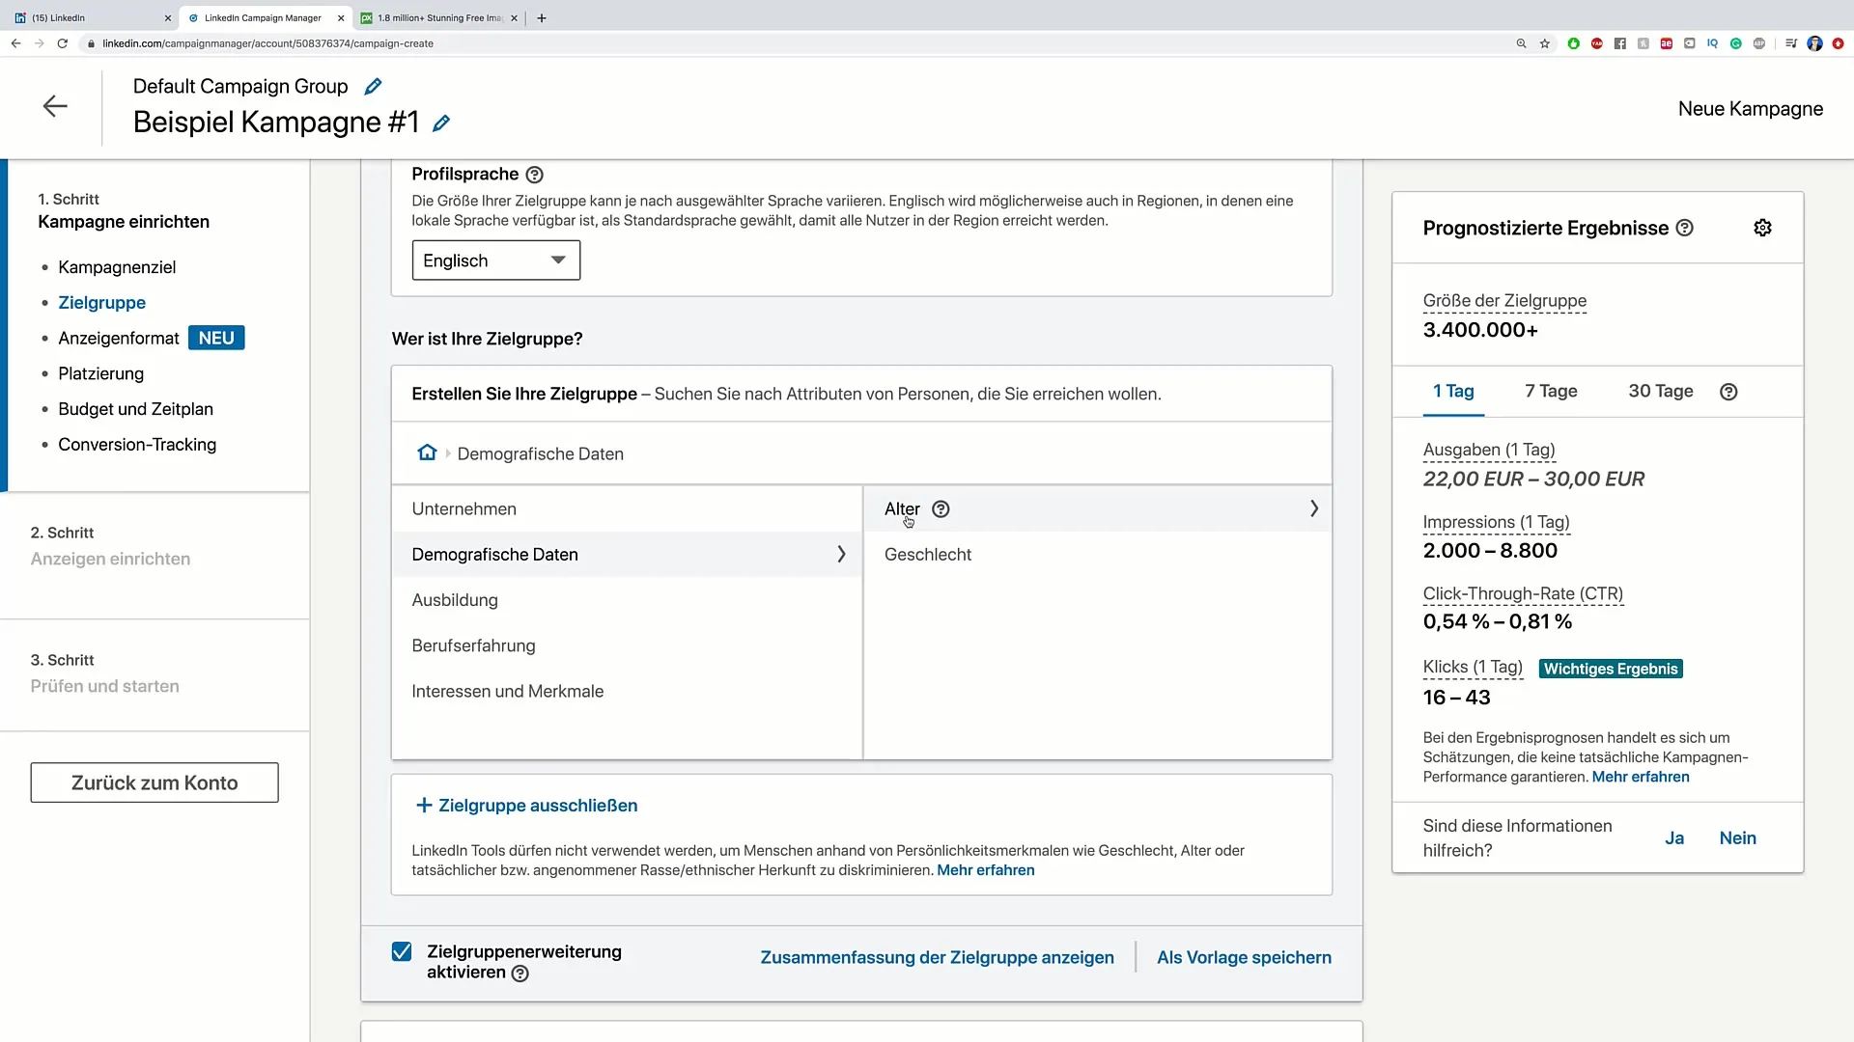Click the Ausgaben (1 Tag) label

point(1489,450)
